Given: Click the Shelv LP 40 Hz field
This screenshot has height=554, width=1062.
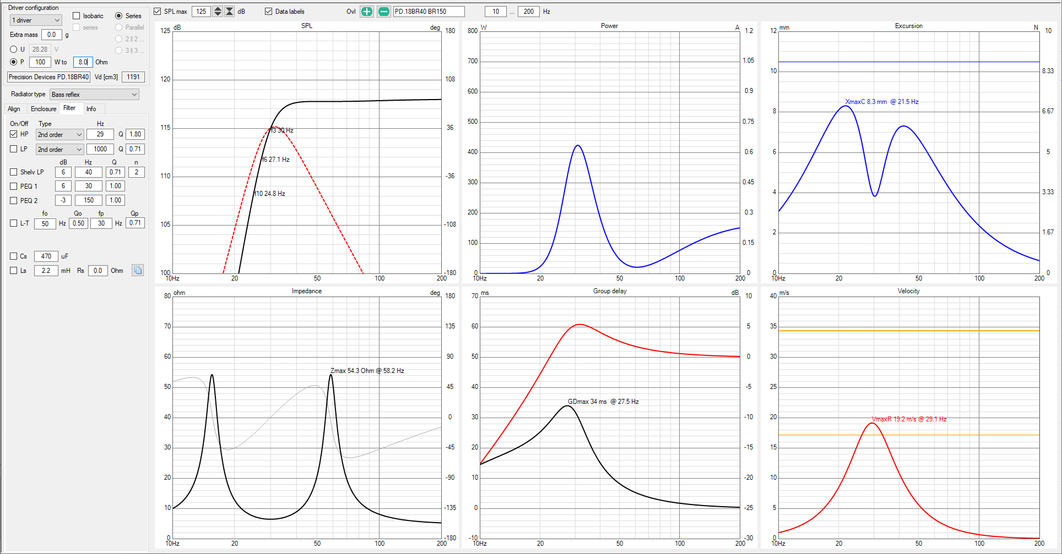Looking at the screenshot, I should [89, 172].
